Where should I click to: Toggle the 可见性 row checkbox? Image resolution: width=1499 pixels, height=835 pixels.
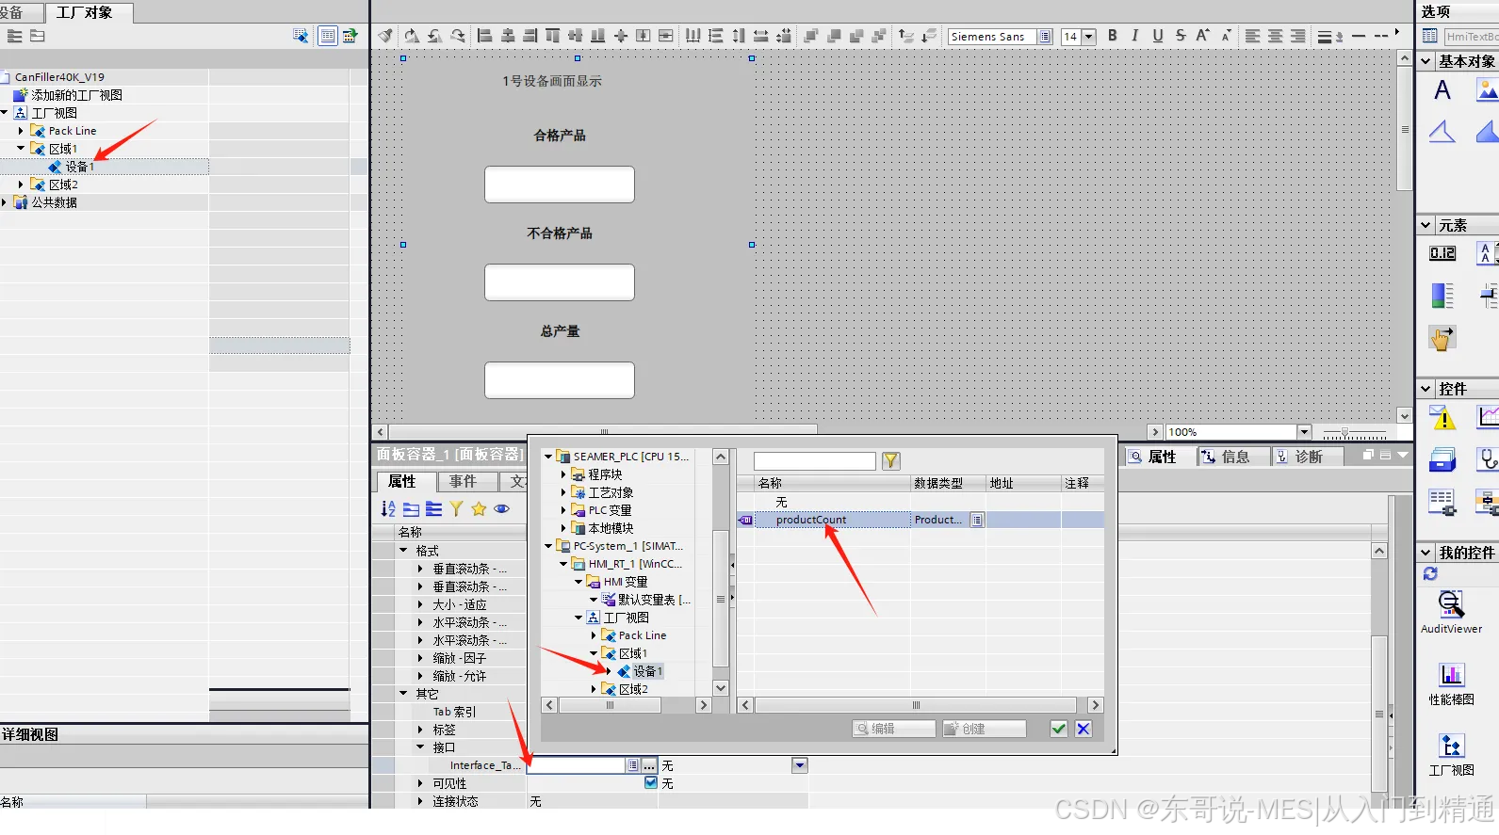tap(651, 782)
